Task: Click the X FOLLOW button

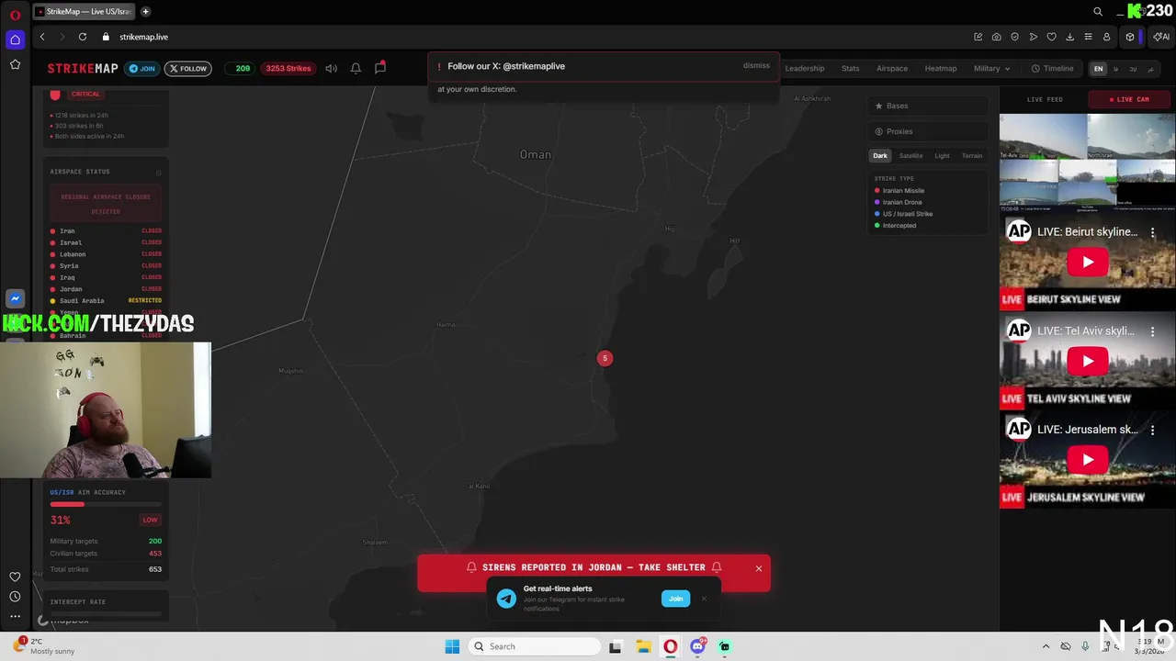Action: (188, 68)
